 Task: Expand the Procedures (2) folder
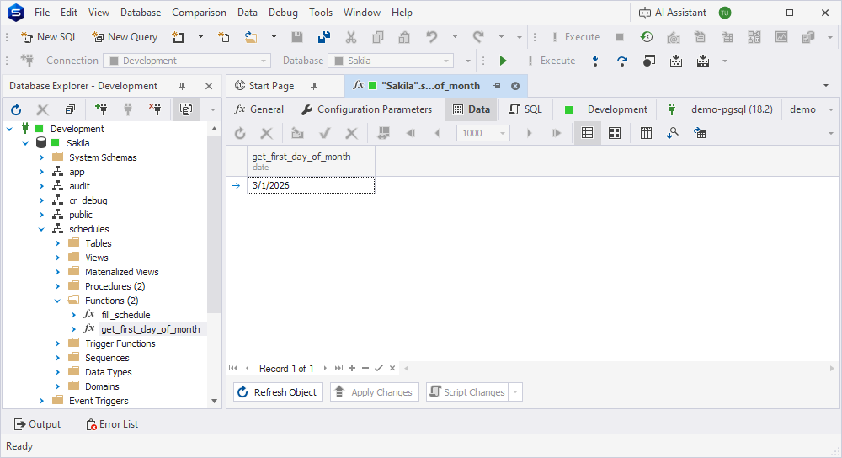pos(57,286)
